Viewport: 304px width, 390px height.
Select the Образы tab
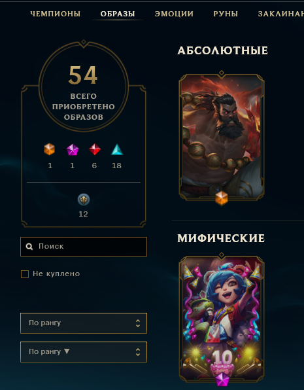[x=118, y=14]
